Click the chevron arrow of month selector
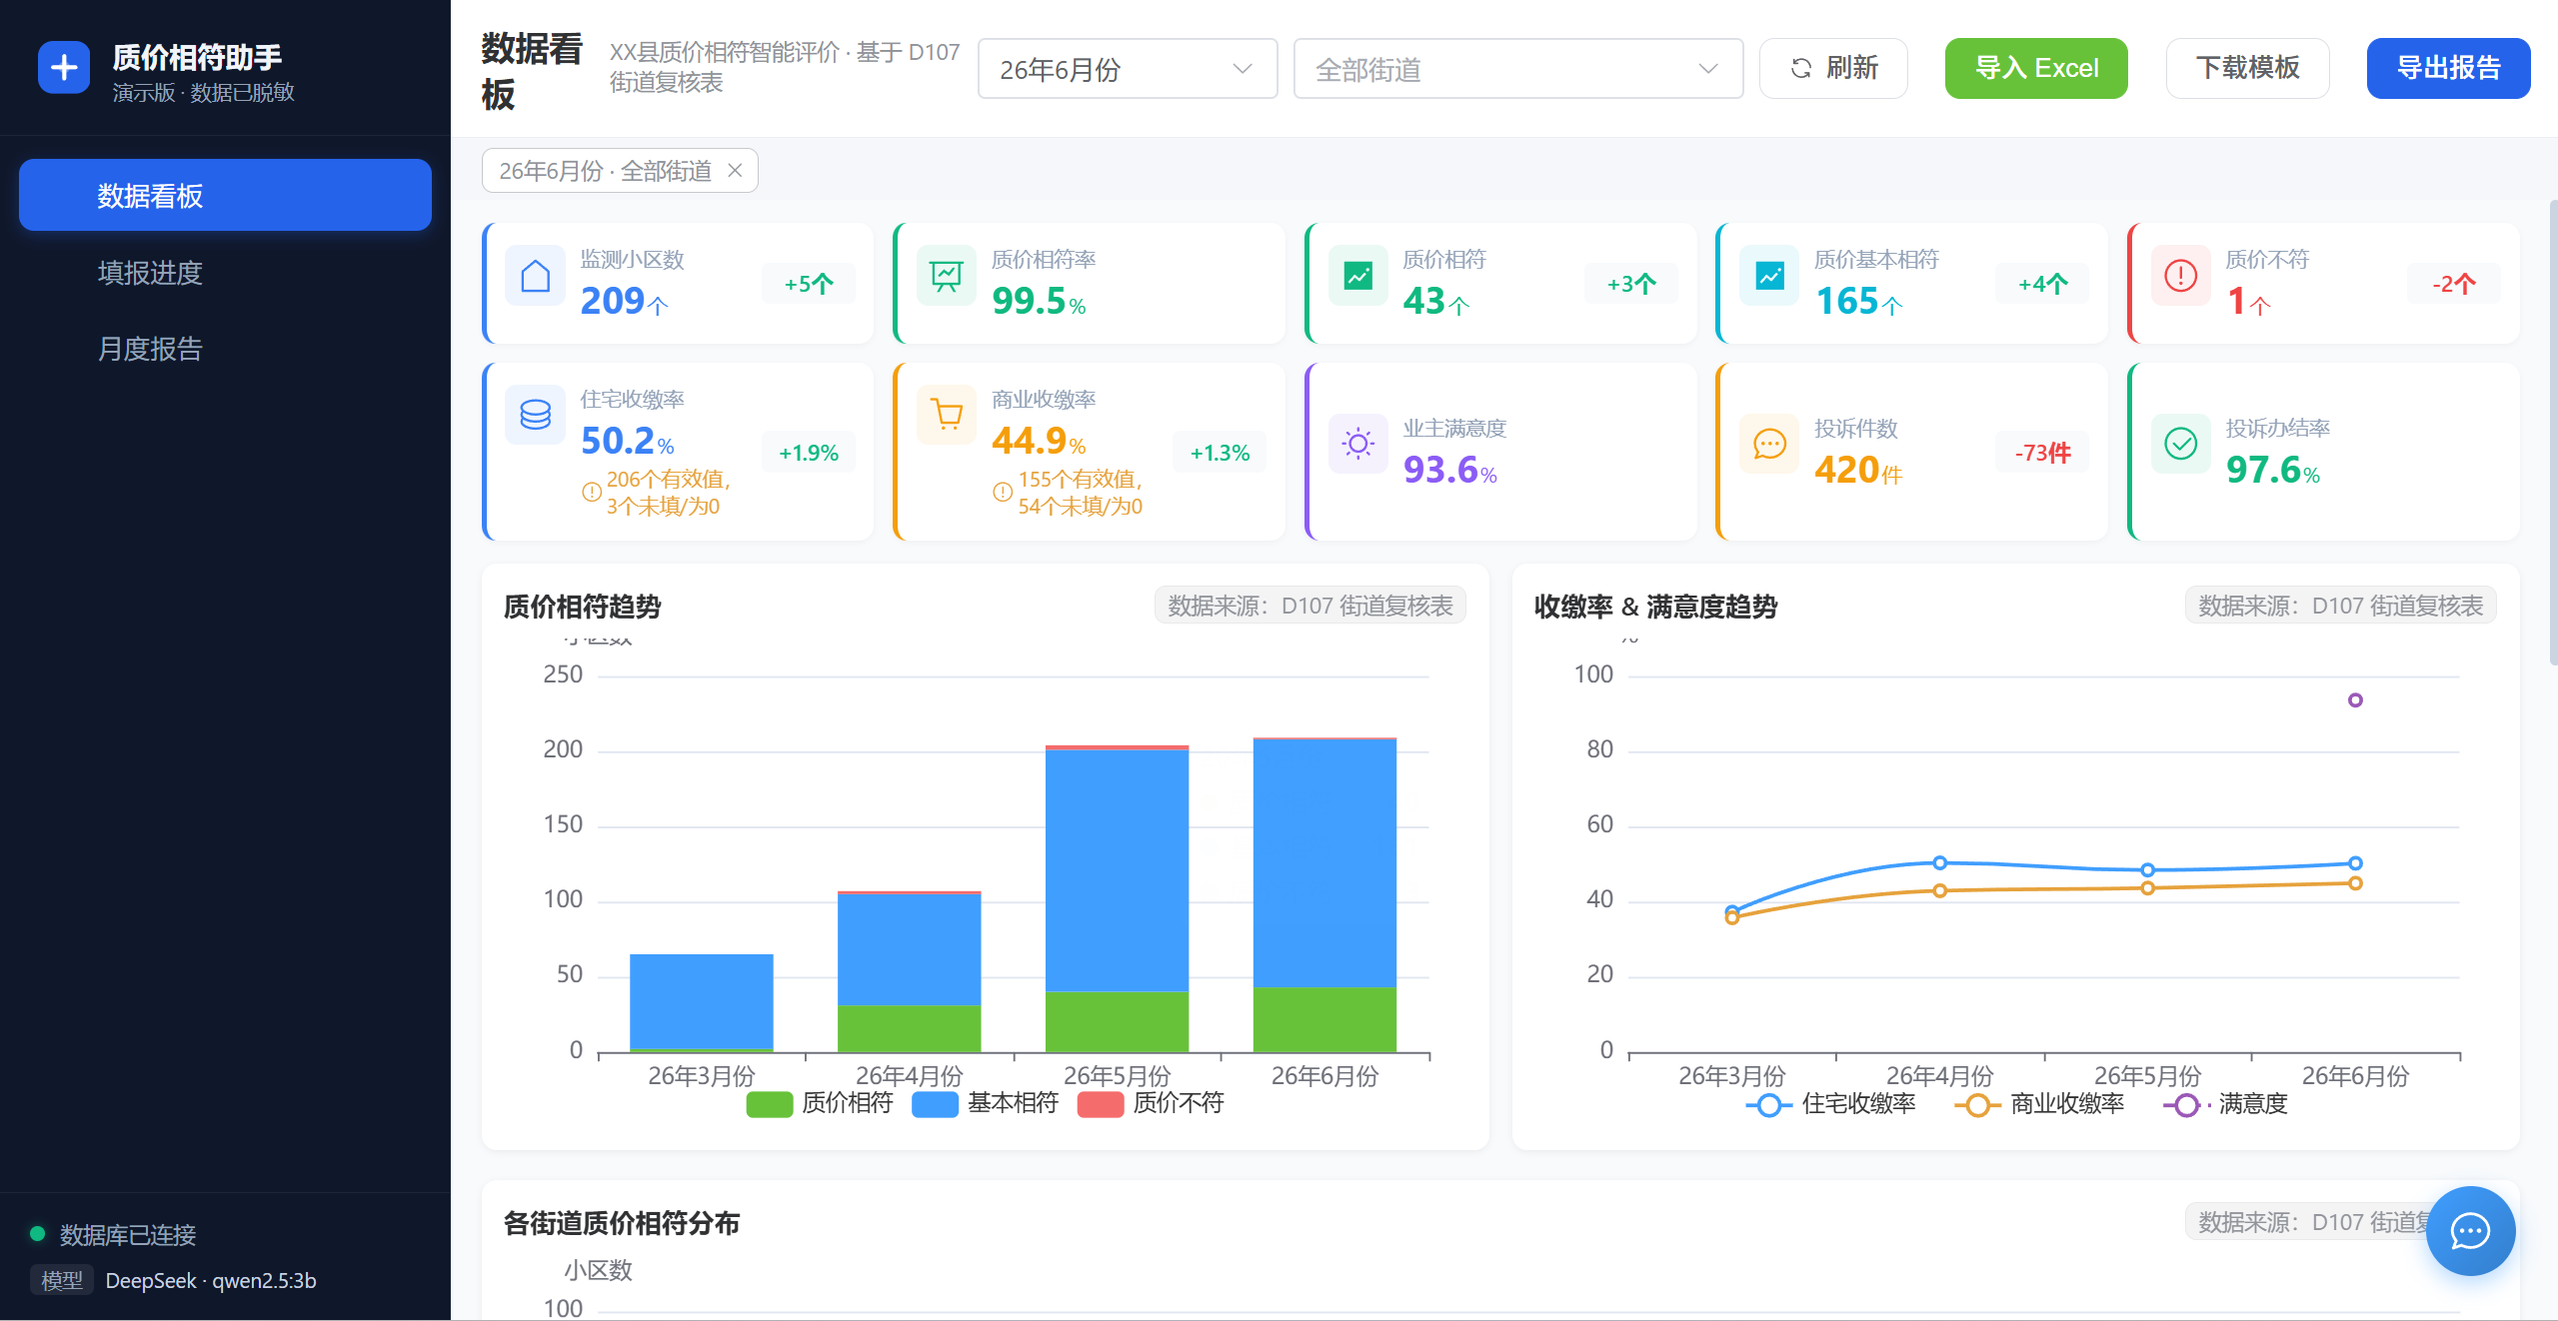This screenshot has width=2558, height=1321. coord(1243,69)
